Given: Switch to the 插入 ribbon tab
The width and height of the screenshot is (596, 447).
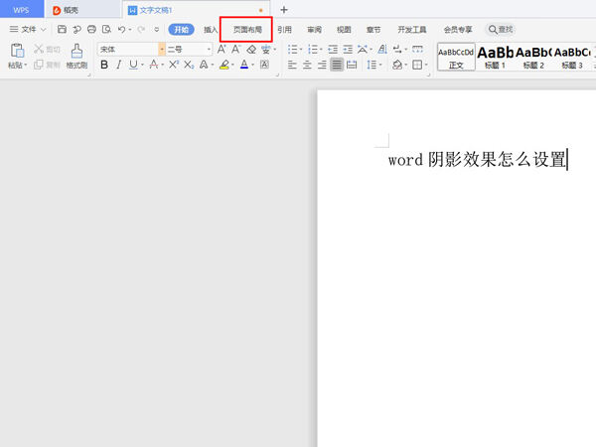Looking at the screenshot, I should click(x=211, y=30).
